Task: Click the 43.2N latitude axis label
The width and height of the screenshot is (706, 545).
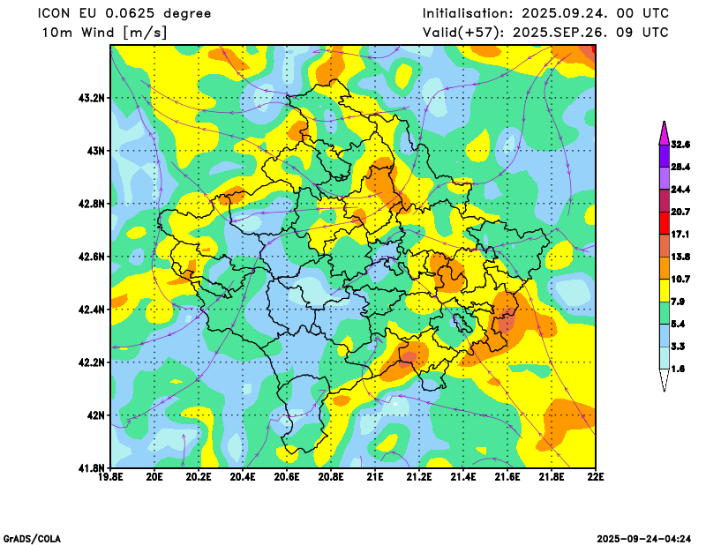Action: click(92, 98)
